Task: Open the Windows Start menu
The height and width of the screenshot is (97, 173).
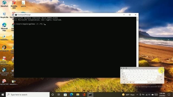Action: pyautogui.click(x=3, y=95)
